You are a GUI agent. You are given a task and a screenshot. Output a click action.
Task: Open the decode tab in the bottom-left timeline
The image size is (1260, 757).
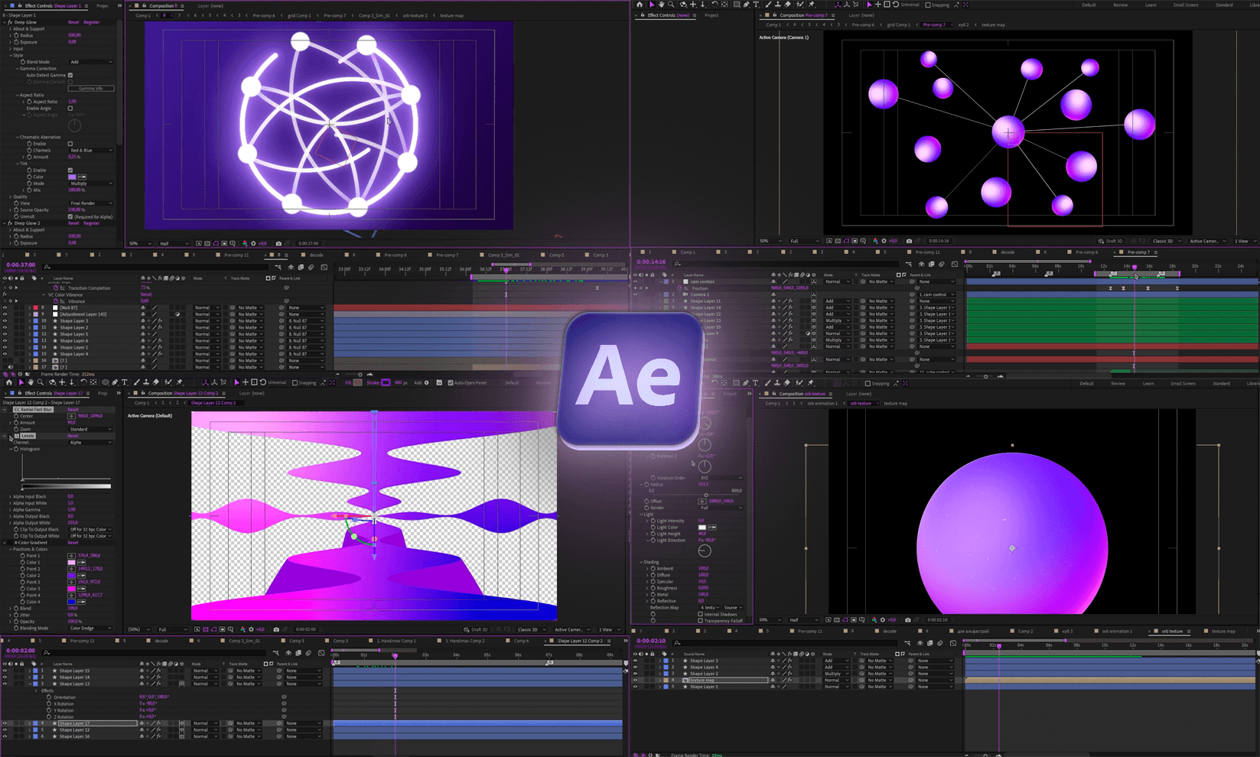point(161,641)
